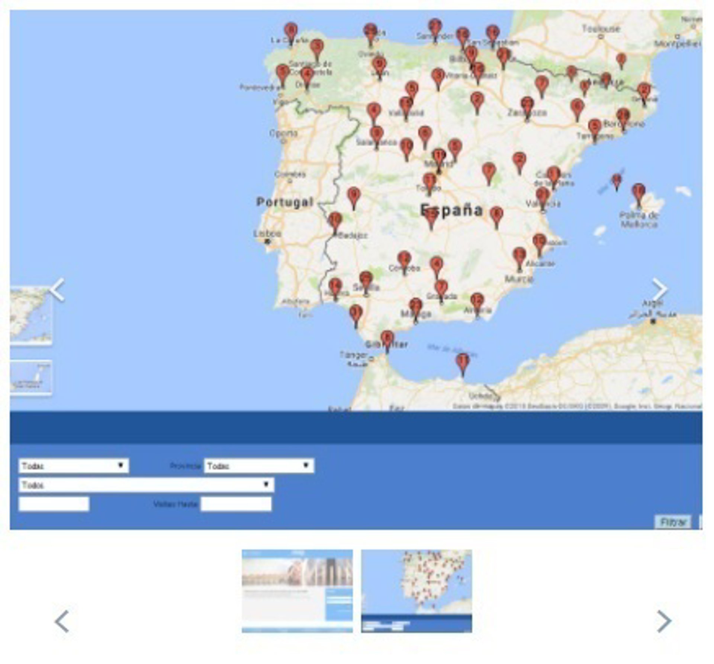Screen dimensions: 714x664
Task: Click the Visitas Hasta input field
Action: 236,504
